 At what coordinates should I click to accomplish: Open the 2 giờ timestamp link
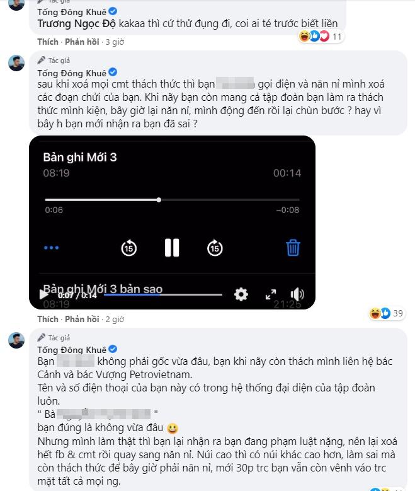[115, 319]
